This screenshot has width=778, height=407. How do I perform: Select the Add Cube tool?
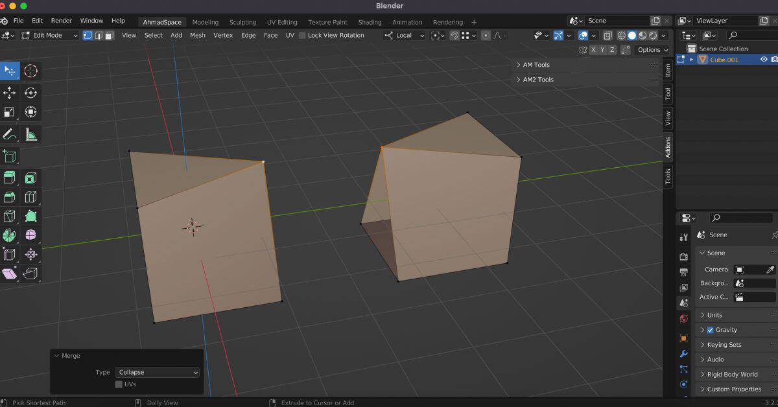click(x=10, y=156)
